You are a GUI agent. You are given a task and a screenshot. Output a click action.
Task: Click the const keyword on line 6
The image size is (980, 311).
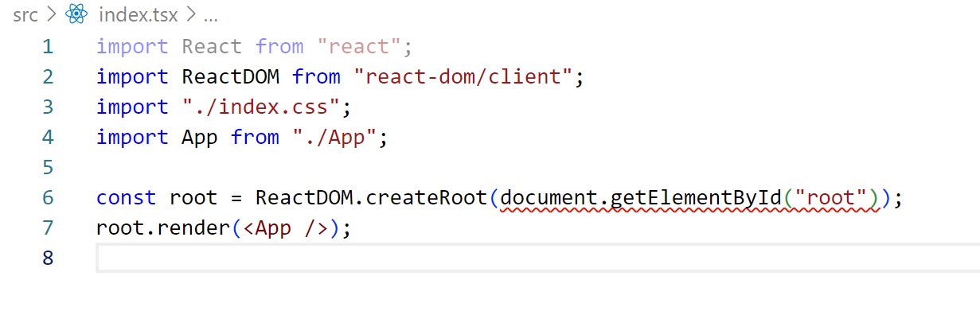coord(126,197)
